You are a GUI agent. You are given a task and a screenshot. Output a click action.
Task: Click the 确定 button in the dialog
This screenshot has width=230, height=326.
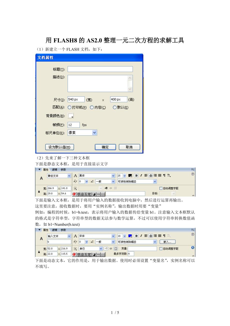105,147
